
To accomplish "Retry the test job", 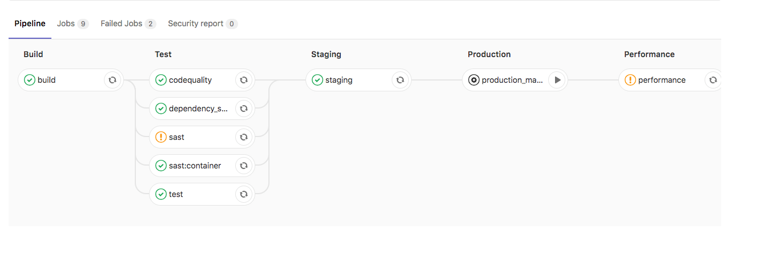I will point(244,194).
